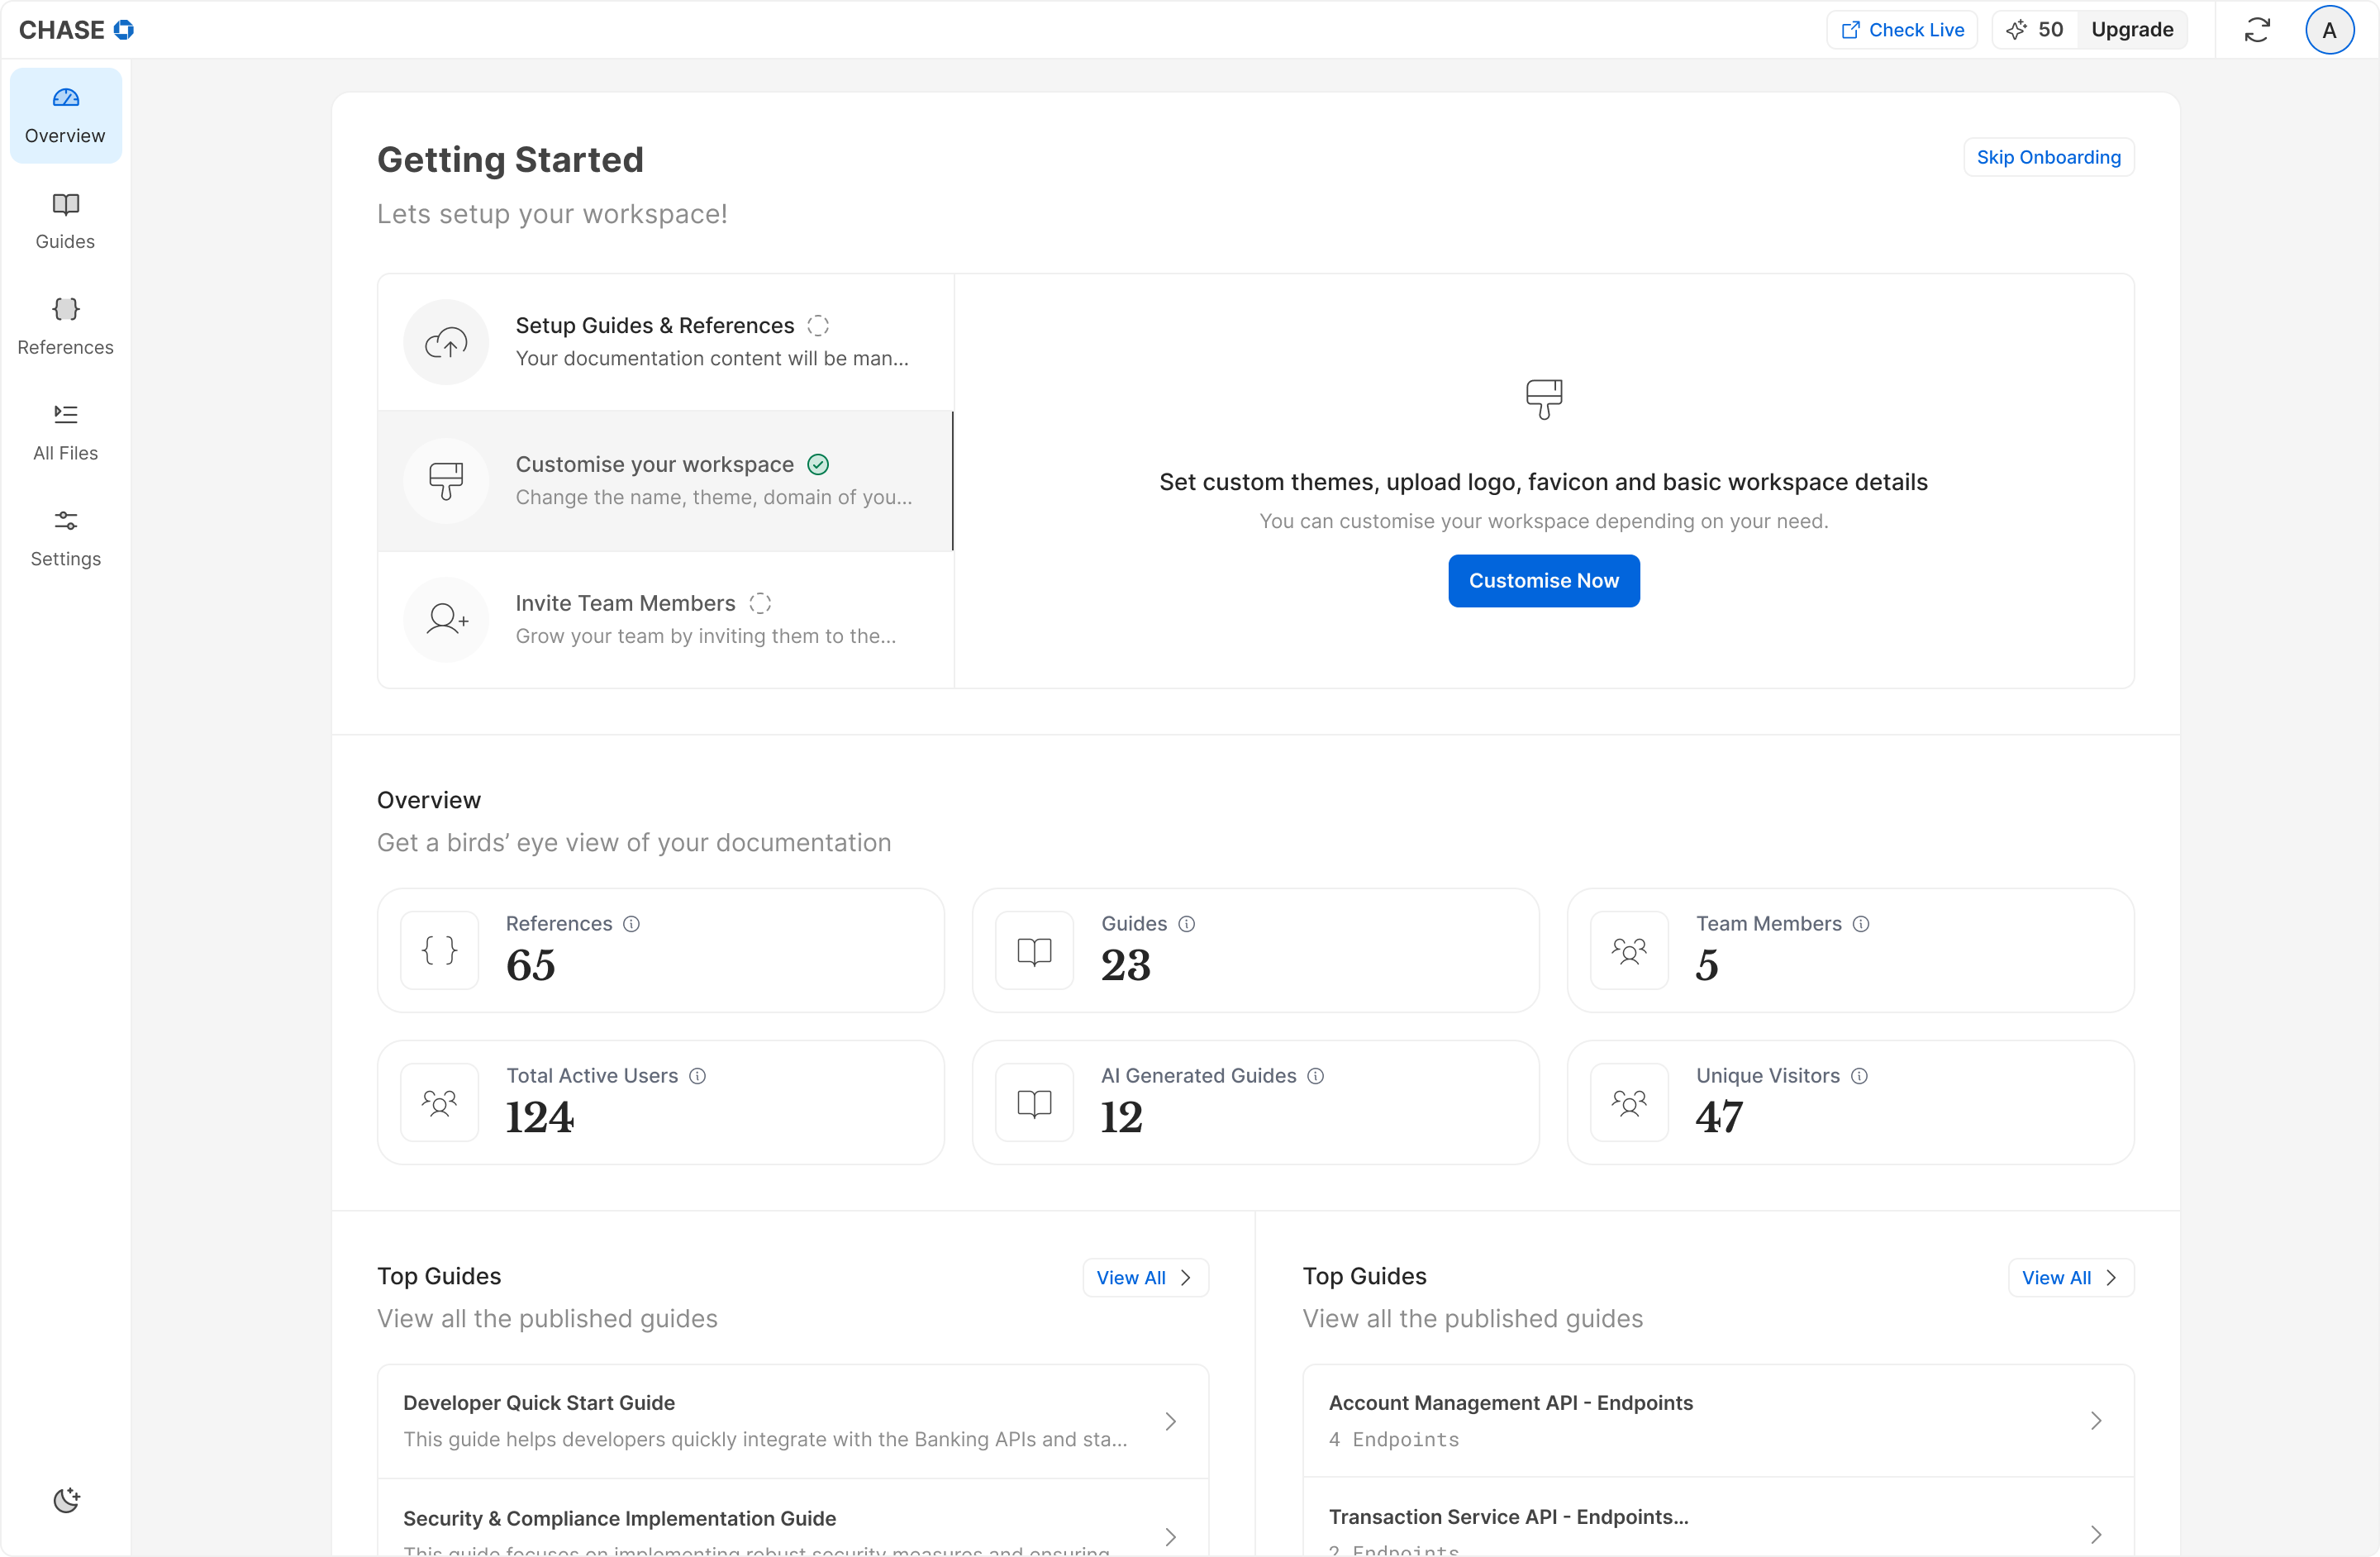
Task: Click the Invite Team Members status circle
Action: [x=759, y=603]
